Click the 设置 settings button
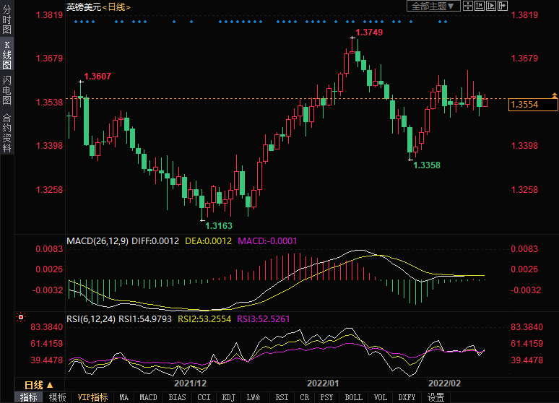 [x=435, y=397]
